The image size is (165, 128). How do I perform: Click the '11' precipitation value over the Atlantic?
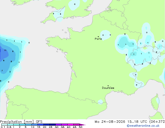point(5,50)
